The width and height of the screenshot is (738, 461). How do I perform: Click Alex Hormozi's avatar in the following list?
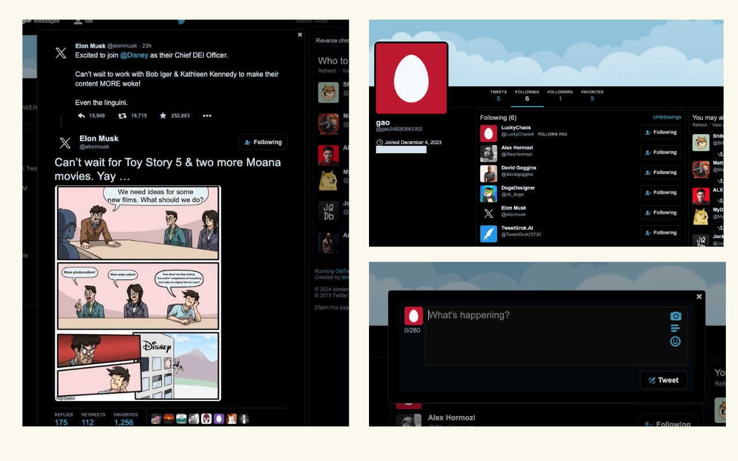coord(488,153)
